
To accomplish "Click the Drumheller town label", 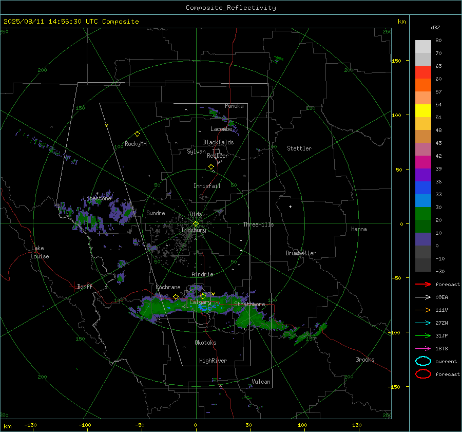I will point(301,253).
